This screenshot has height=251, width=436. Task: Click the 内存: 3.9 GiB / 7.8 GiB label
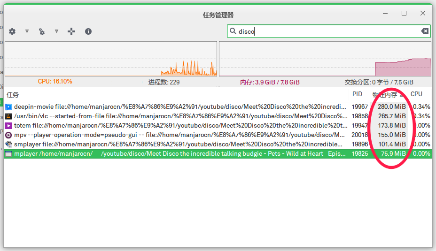270,82
